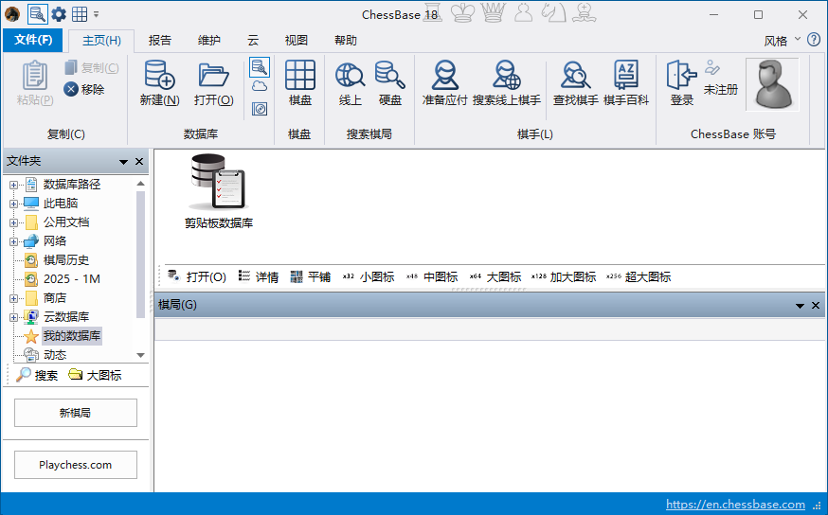Click the 新棋局 button

76,413
